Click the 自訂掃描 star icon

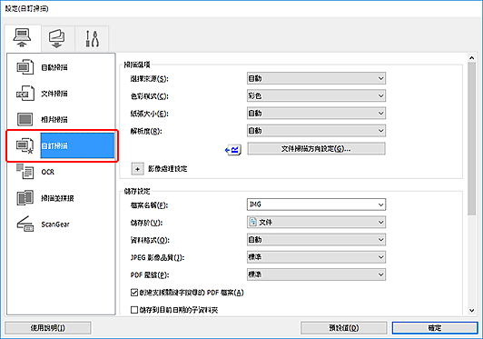[x=25, y=145]
